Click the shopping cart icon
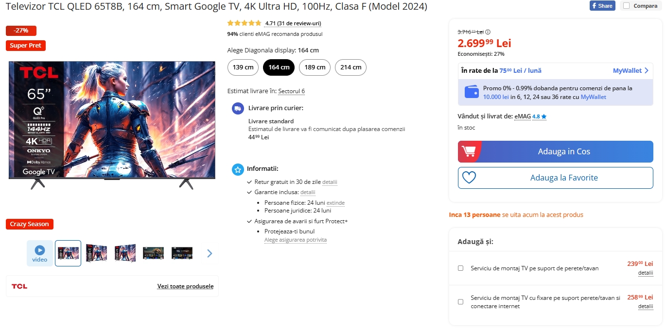 469,151
